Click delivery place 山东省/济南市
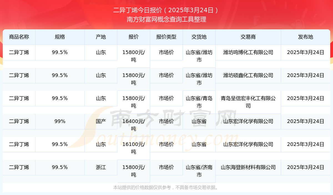Viewport: 333px width, 195px height. [199, 171]
